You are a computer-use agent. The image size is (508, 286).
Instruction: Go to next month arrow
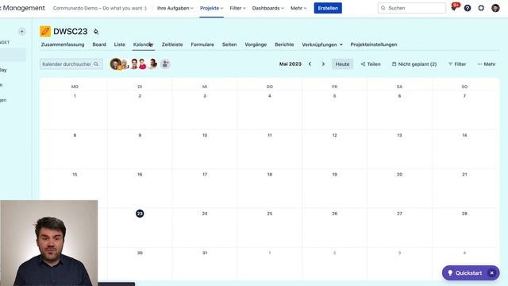coord(323,64)
